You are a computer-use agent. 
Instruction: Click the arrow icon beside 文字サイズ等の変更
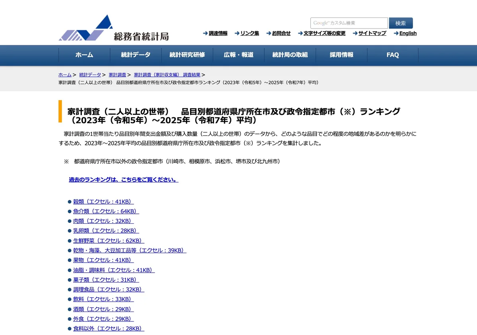tap(300, 33)
